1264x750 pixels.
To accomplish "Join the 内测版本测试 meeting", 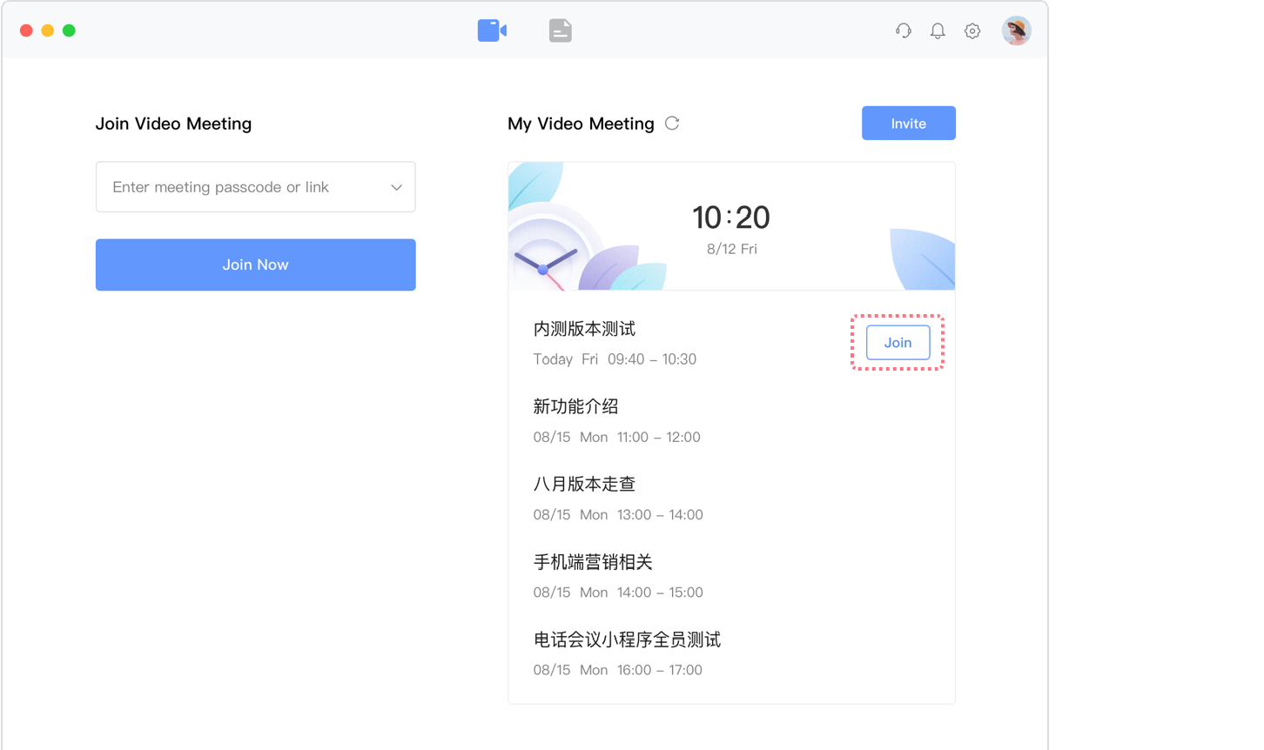I will (x=898, y=343).
